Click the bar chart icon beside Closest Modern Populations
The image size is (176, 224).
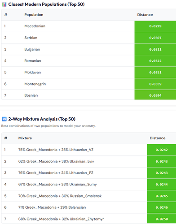(x=4, y=4)
